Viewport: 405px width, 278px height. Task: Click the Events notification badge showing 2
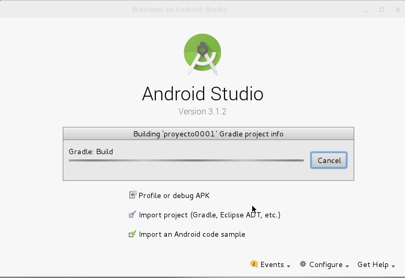click(254, 264)
